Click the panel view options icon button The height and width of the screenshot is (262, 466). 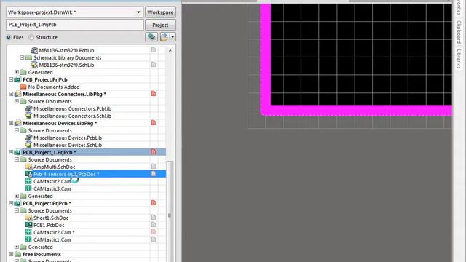click(x=165, y=37)
